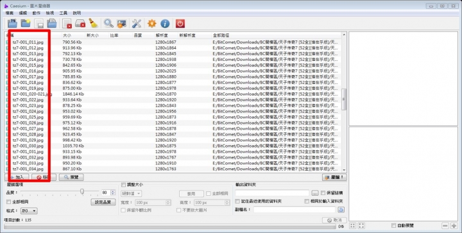
Task: Click the compress picture toolbar icon
Action: pos(121,24)
